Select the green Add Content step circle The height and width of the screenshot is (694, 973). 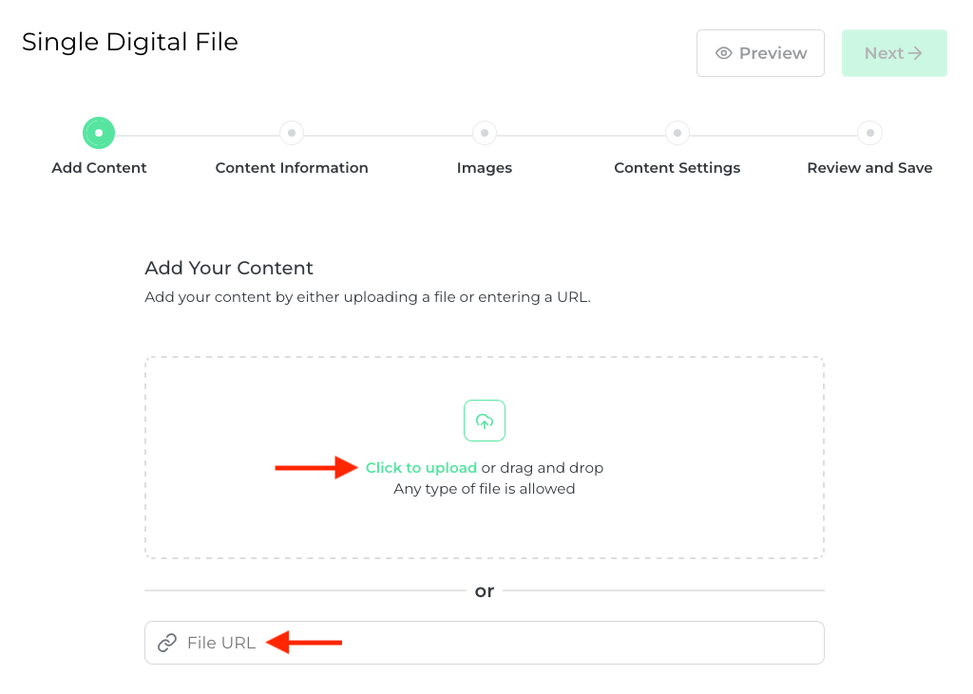[99, 133]
